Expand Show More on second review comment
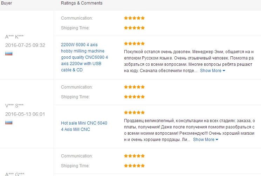The height and width of the screenshot is (176, 261). click(206, 140)
